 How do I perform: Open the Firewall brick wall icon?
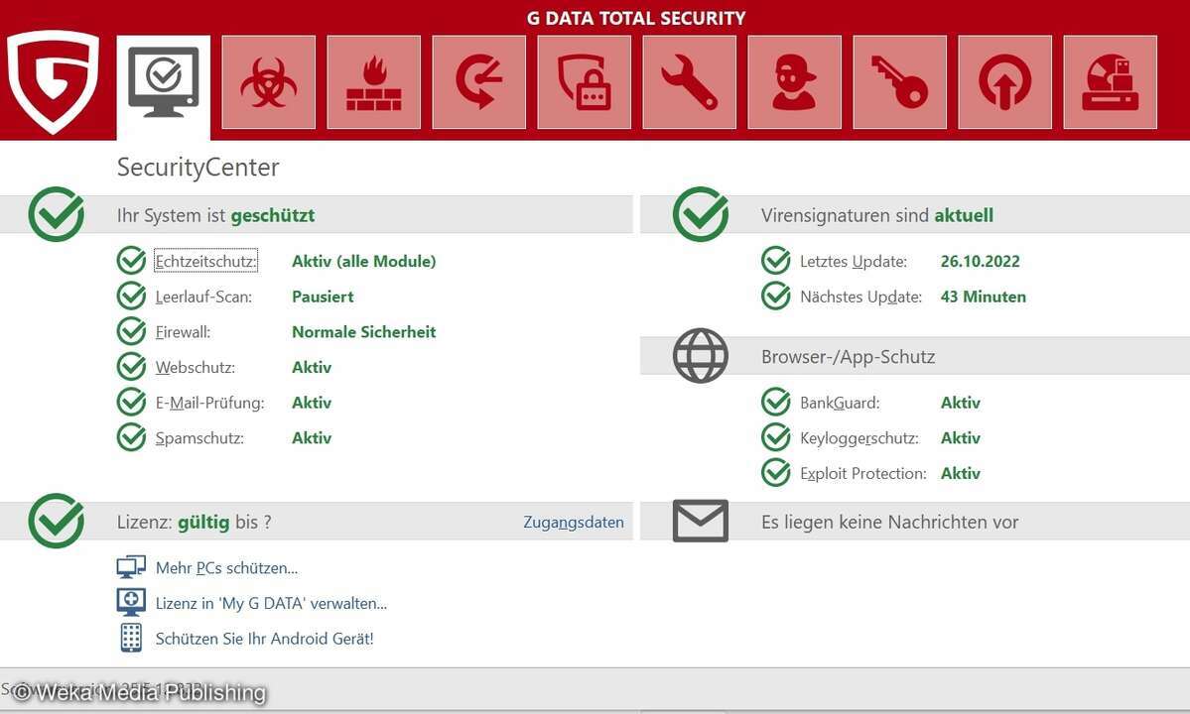(373, 82)
